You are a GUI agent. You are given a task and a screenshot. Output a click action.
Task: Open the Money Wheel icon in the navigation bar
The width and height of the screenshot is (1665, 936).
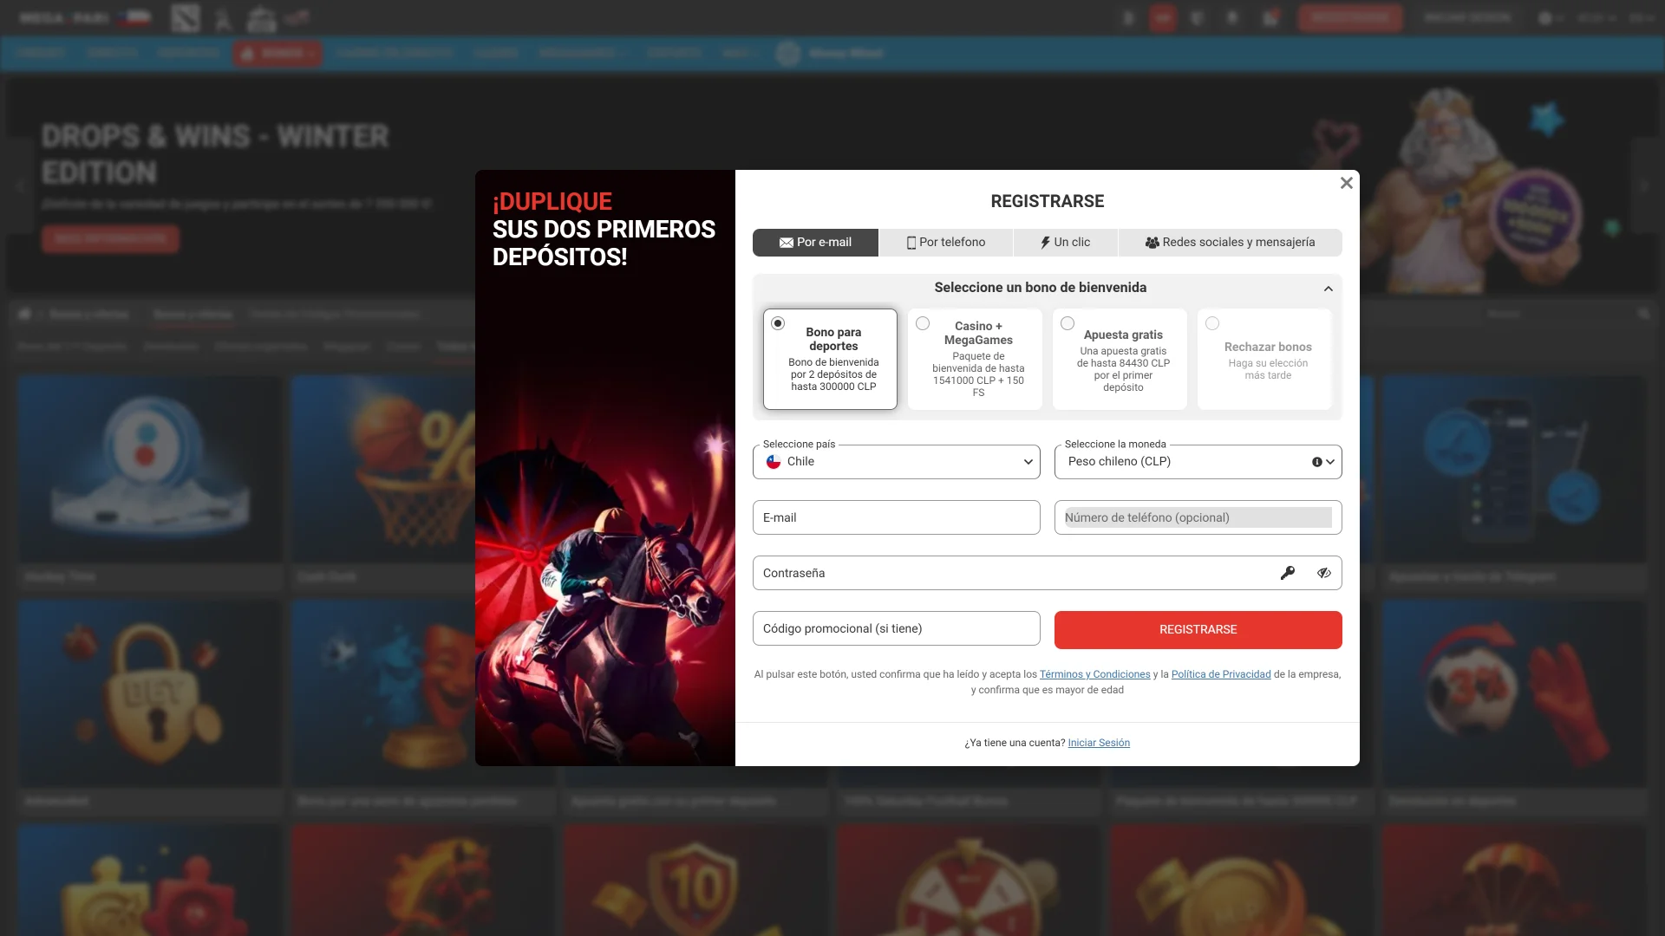[x=788, y=53]
